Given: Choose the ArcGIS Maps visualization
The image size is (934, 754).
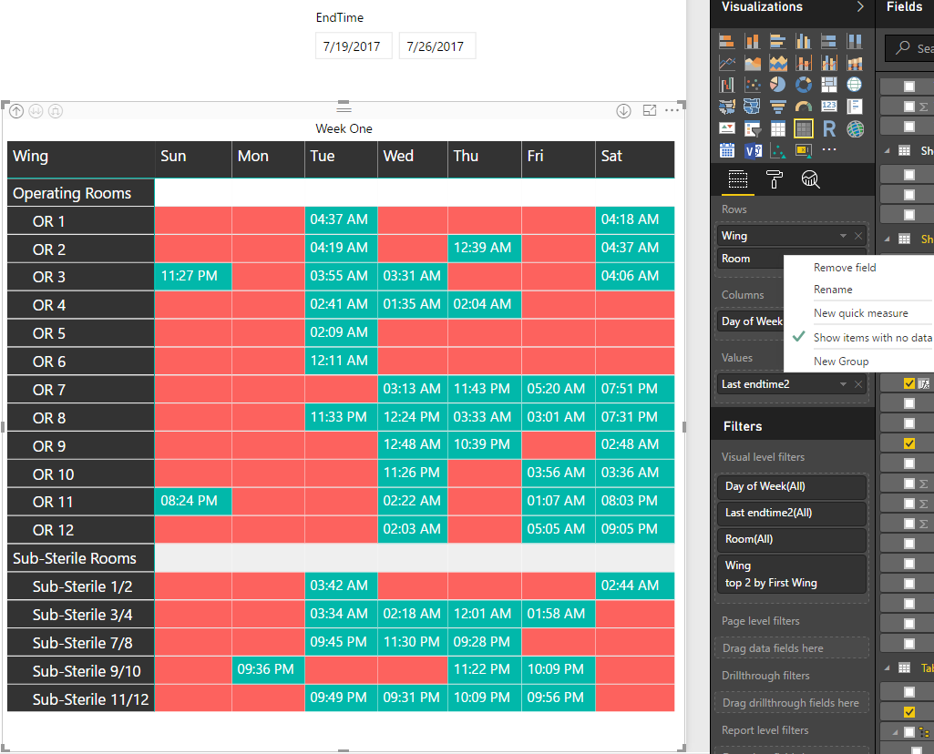Looking at the screenshot, I should pyautogui.click(x=854, y=128).
